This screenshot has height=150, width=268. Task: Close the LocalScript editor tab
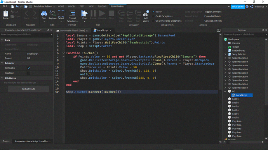tap(110, 31)
